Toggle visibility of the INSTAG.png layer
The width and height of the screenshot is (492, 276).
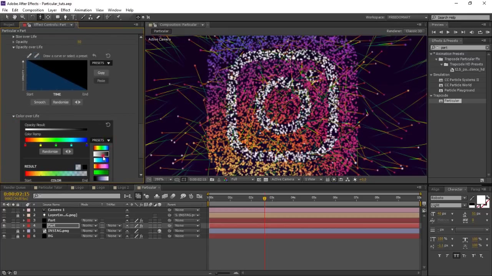click(x=4, y=231)
